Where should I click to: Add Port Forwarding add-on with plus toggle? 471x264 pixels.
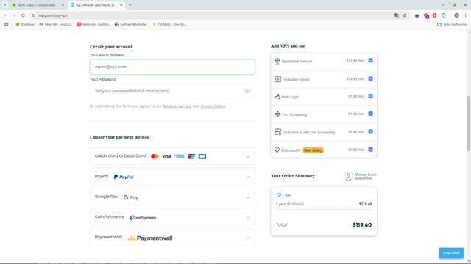[370, 114]
